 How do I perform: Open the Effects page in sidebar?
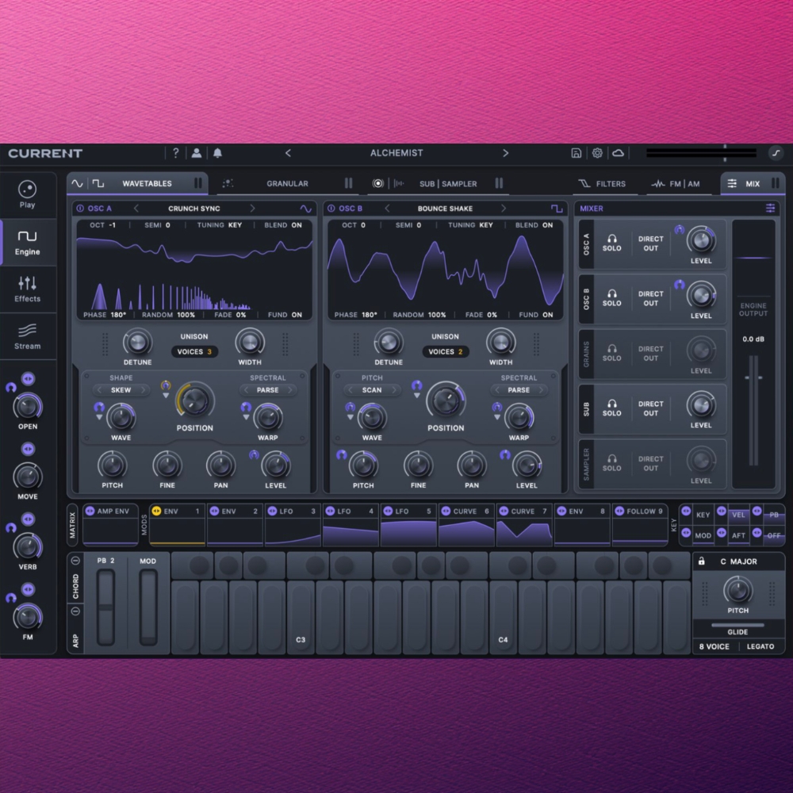(28, 289)
